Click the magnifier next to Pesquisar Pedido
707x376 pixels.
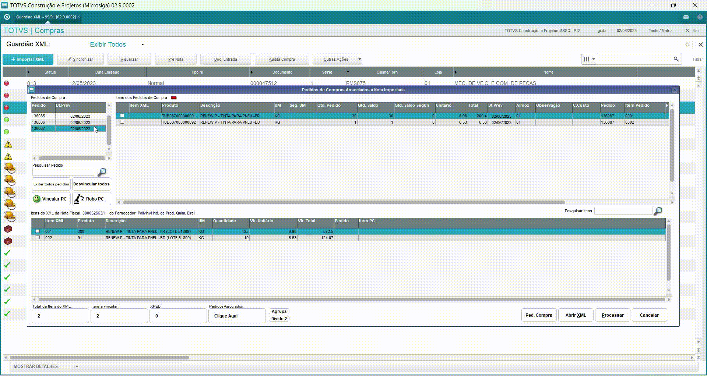(102, 172)
